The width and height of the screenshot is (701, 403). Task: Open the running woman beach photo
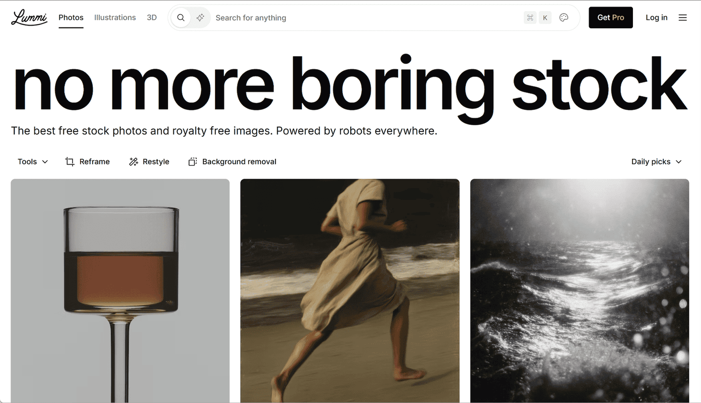tap(349, 291)
